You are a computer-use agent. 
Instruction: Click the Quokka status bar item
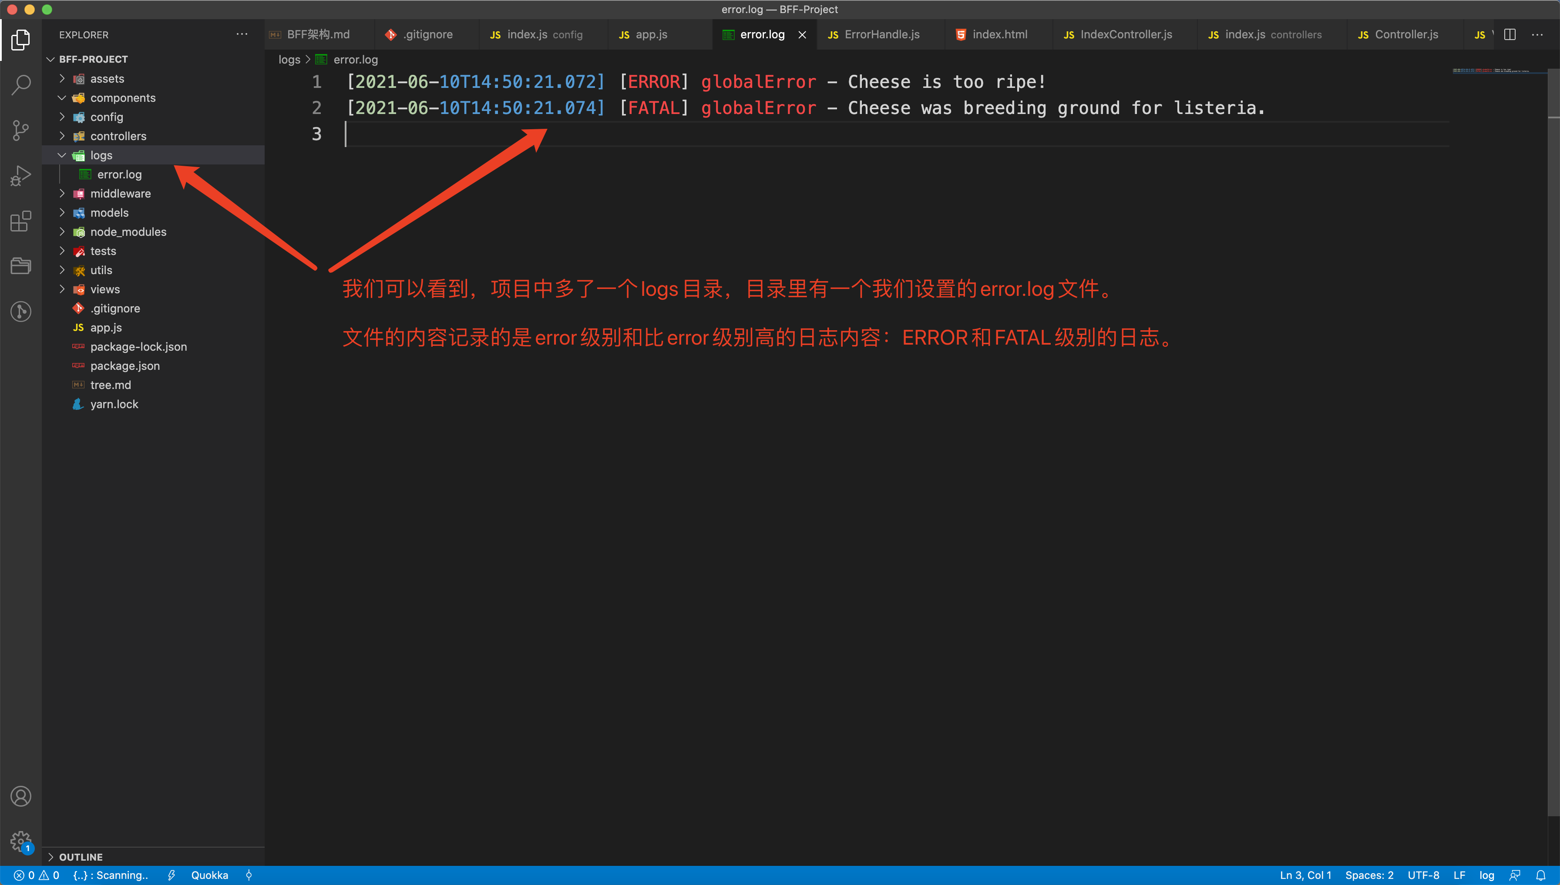point(210,875)
